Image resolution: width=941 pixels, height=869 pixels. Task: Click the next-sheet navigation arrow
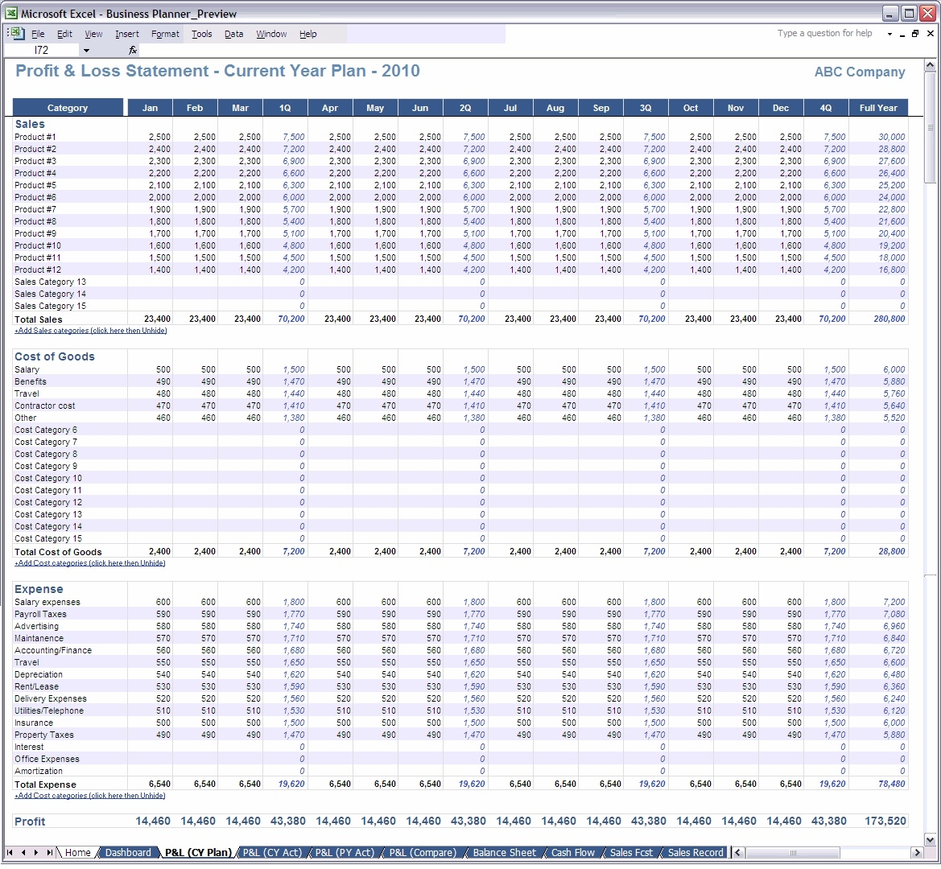37,852
